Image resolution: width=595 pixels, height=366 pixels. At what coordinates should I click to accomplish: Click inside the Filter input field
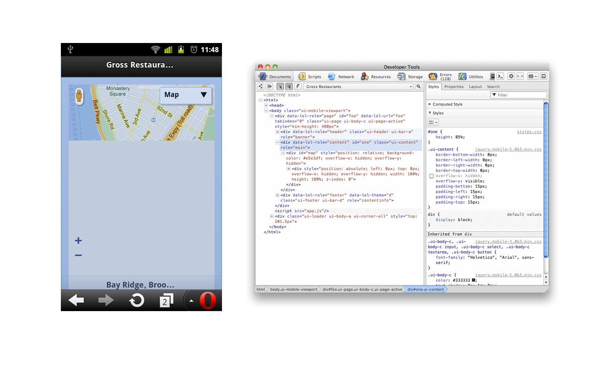tap(519, 95)
